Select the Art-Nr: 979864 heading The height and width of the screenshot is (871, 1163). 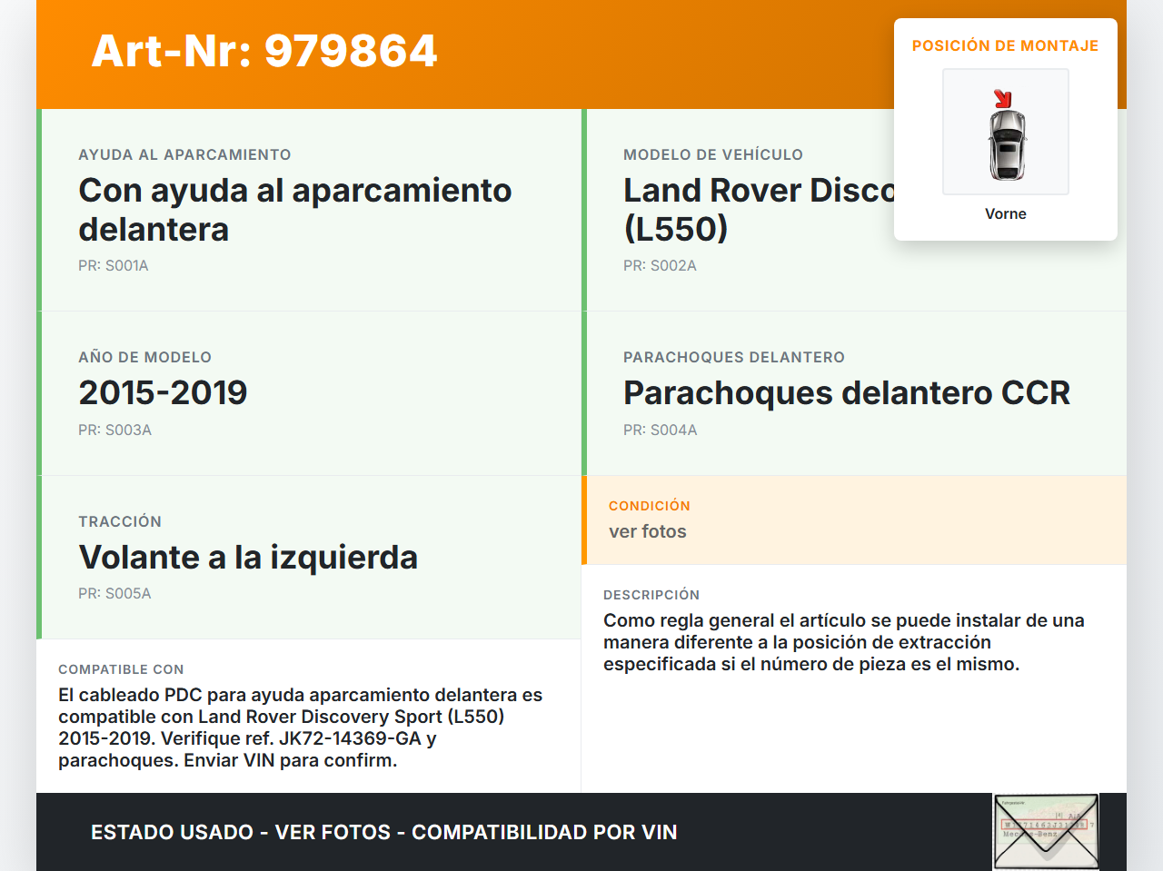[x=264, y=51]
